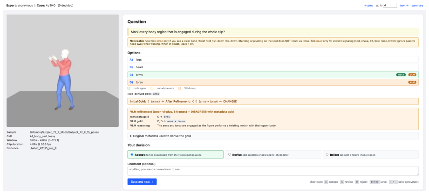This screenshot has height=194, width=429.
Task: Click the 'D' reject shortcut key hint
Action: (x=357, y=182)
